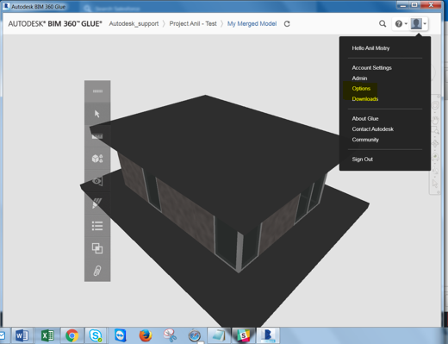Select the Orbit navigation tool
Image resolution: width=448 pixels, height=344 pixels.
coord(435,143)
